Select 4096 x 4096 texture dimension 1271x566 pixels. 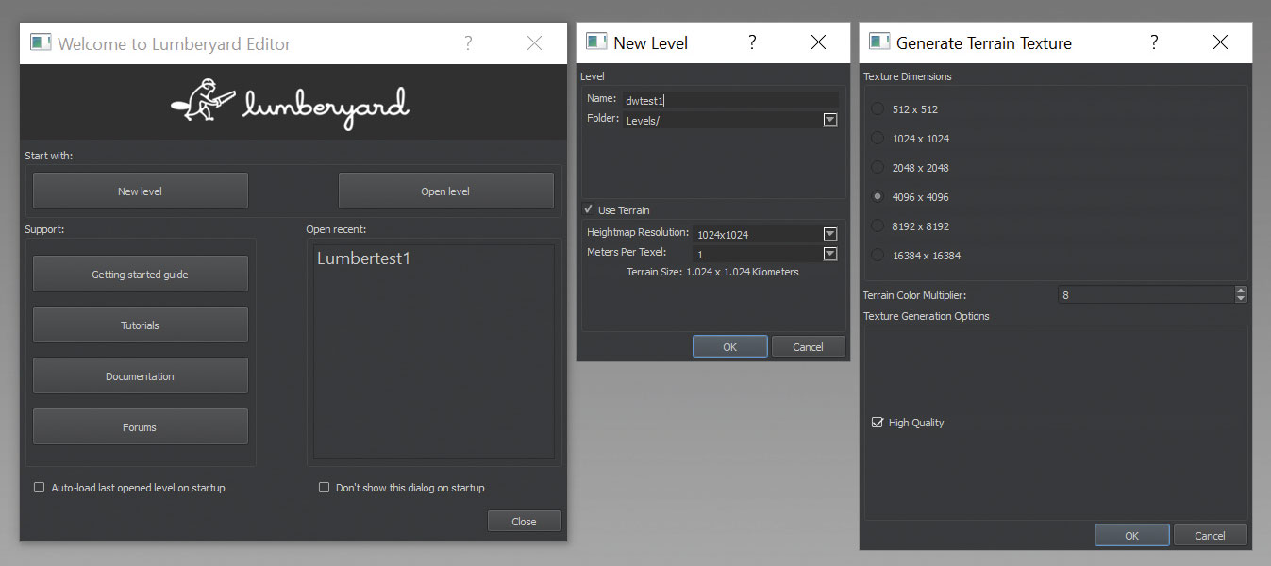click(x=878, y=196)
